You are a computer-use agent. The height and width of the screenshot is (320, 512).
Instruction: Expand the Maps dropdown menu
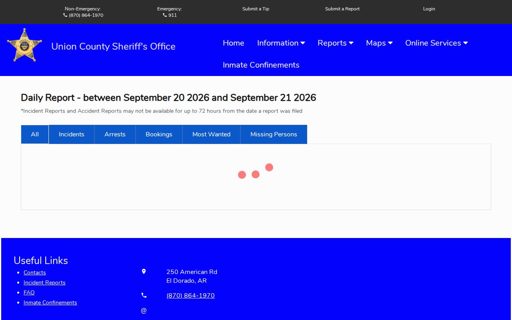click(379, 43)
